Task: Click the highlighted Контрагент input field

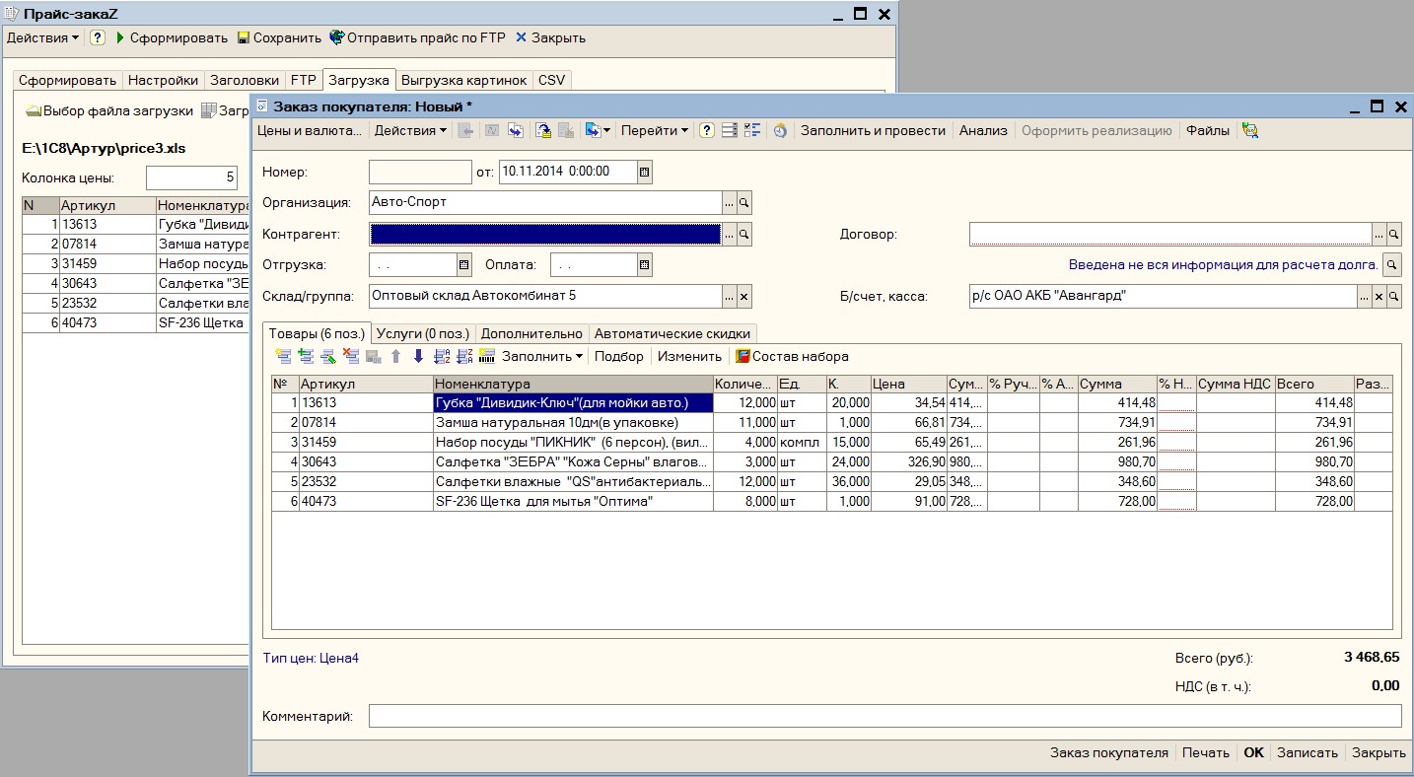Action: point(545,235)
